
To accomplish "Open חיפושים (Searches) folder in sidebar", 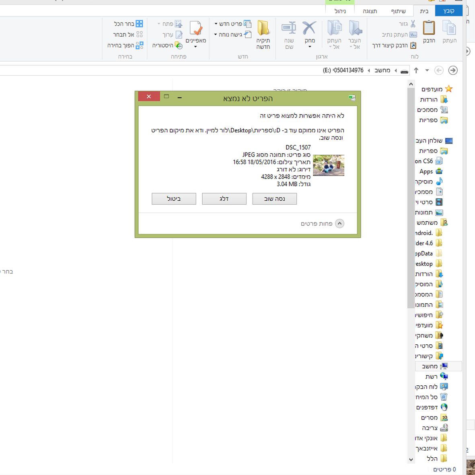I will 429,315.
